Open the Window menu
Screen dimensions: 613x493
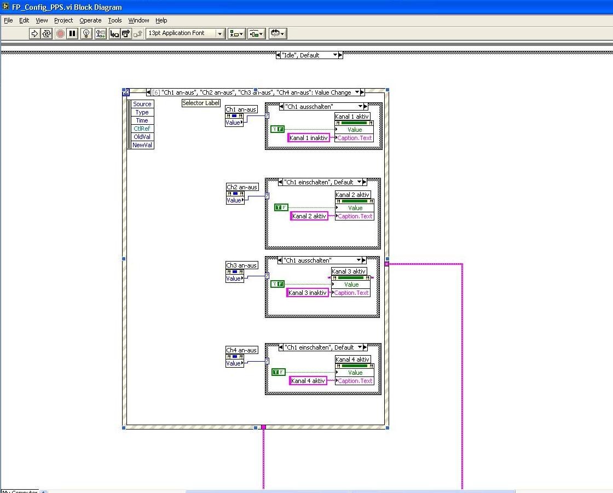tap(138, 20)
